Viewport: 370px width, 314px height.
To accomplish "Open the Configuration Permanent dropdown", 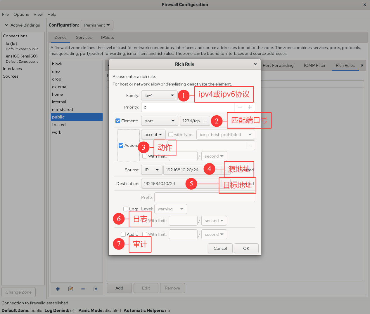I will 97,25.
